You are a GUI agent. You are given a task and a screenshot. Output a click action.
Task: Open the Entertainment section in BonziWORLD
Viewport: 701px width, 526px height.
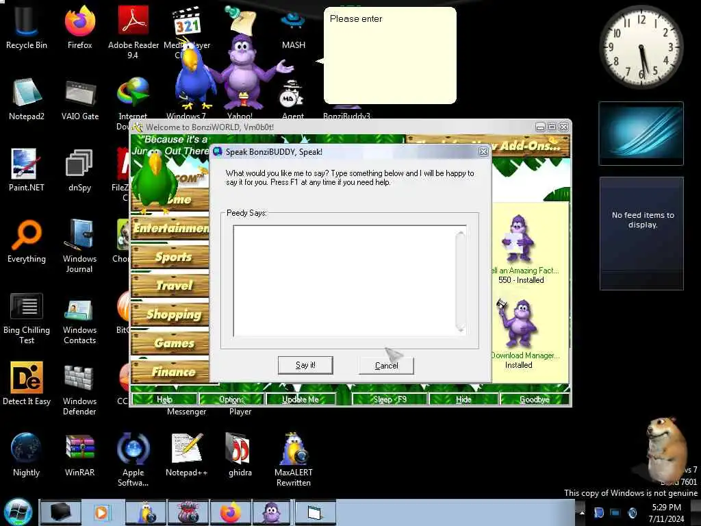coord(170,229)
